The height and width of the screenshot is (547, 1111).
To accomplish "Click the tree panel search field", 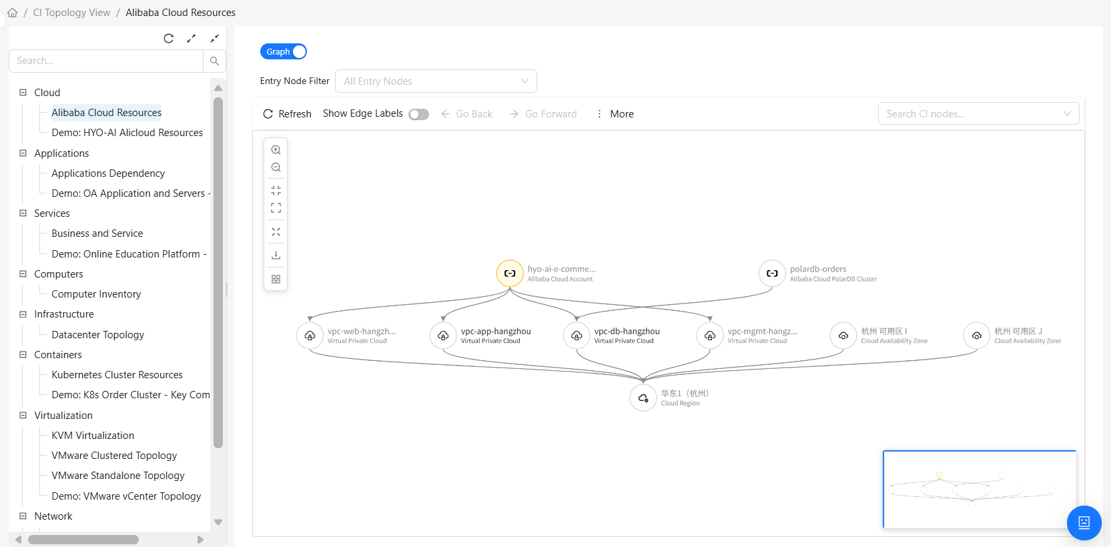I will 106,61.
